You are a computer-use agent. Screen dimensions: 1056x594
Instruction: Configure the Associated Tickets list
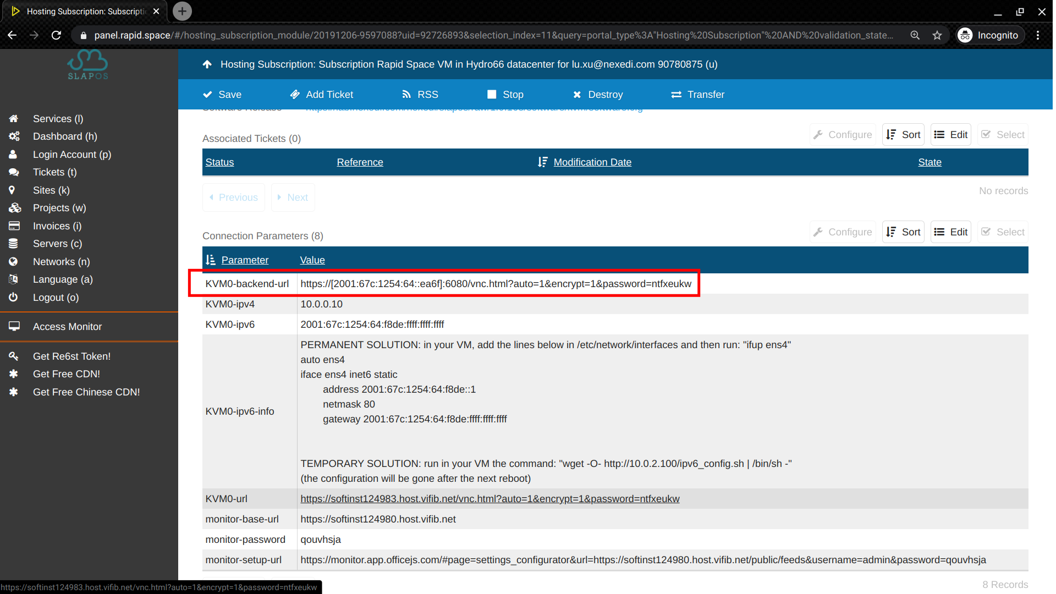point(843,135)
